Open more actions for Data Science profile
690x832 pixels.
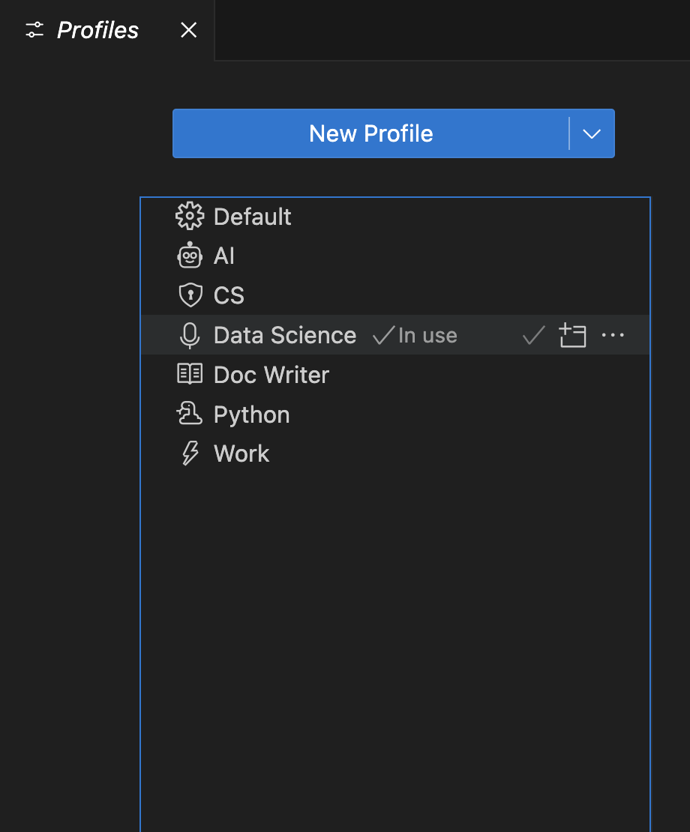click(x=613, y=335)
